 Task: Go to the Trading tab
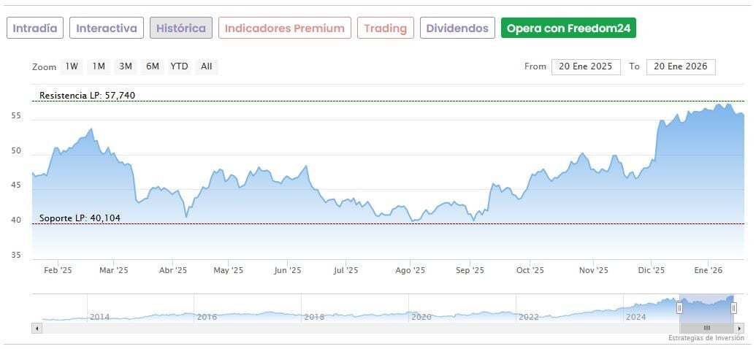(x=385, y=28)
